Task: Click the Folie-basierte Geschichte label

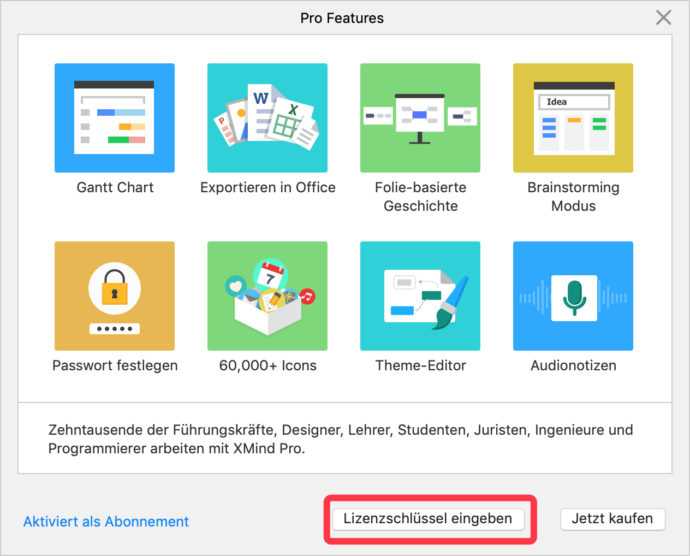Action: coord(420,197)
